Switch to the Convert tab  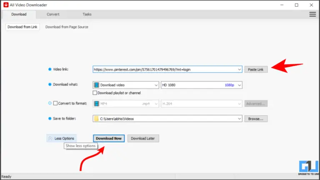pos(53,14)
